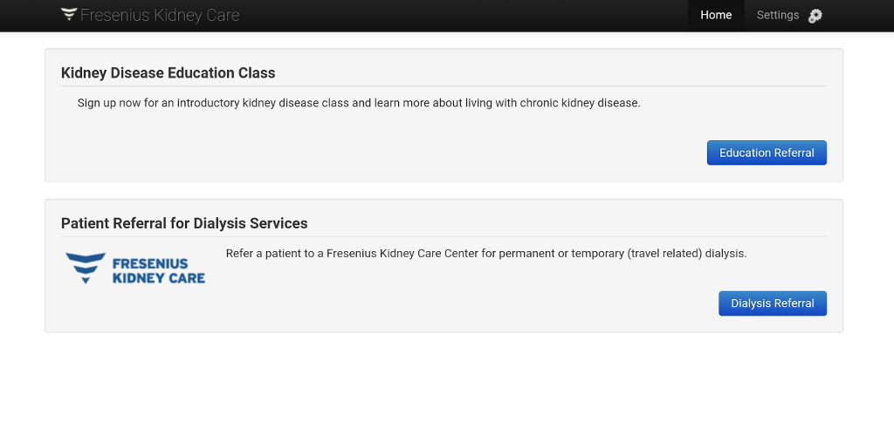Click the blue triangle emblem in dialysis panel

86,268
